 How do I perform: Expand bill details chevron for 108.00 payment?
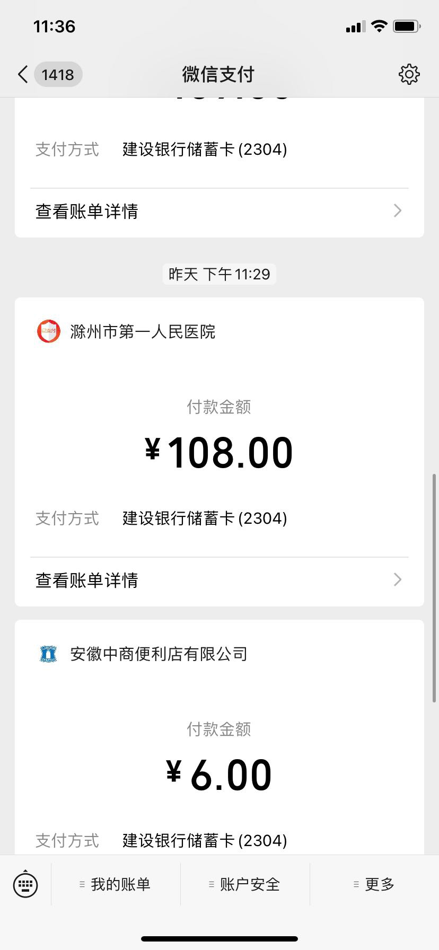click(x=398, y=580)
